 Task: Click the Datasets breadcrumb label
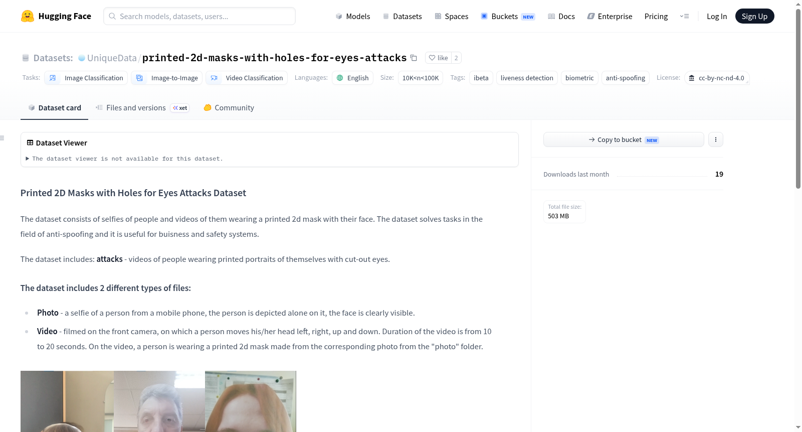(x=53, y=58)
